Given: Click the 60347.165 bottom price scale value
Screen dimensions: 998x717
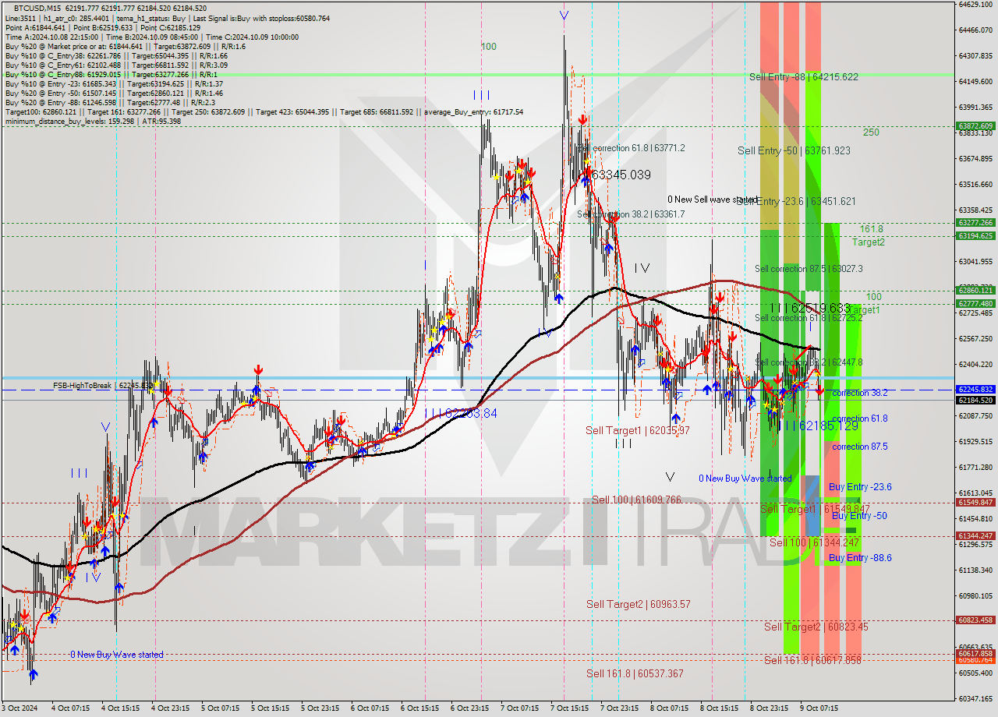Looking at the screenshot, I should click(975, 699).
